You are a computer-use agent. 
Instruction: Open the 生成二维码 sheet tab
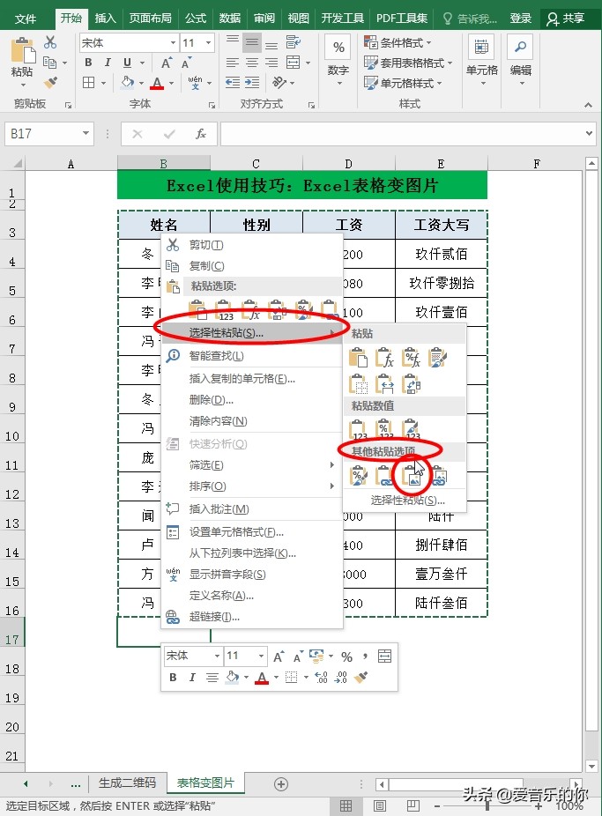pos(127,783)
